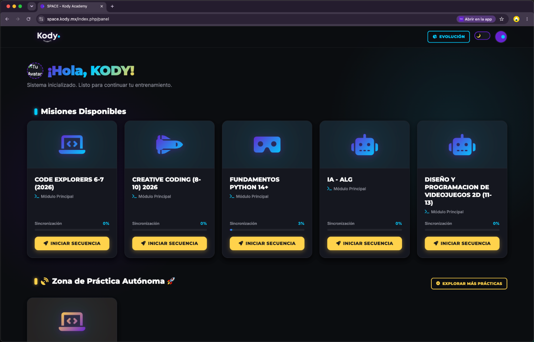Screen dimensions: 534x342
Task: Open the Evolución panel
Action: point(448,37)
